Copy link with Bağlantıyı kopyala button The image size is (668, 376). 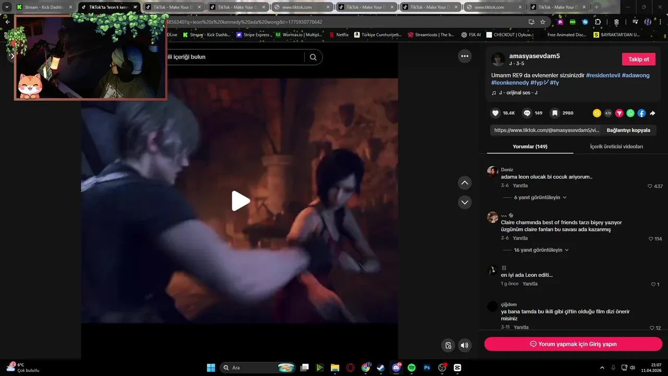click(628, 130)
